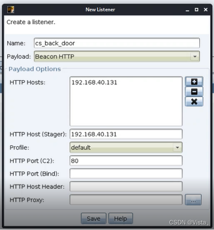
Task: Minimize the New Listener window
Action: (188, 10)
